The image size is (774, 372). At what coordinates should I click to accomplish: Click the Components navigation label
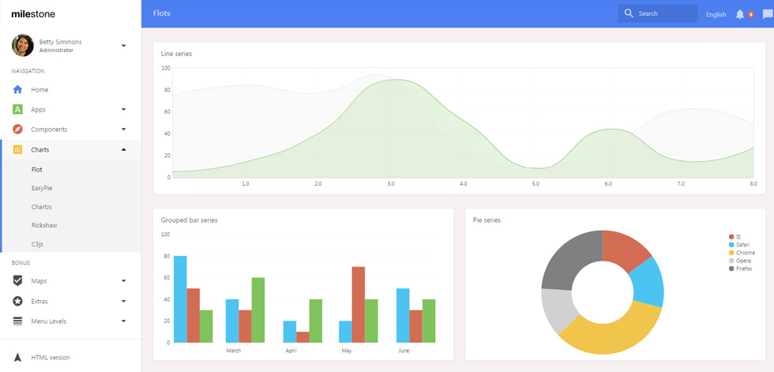49,130
